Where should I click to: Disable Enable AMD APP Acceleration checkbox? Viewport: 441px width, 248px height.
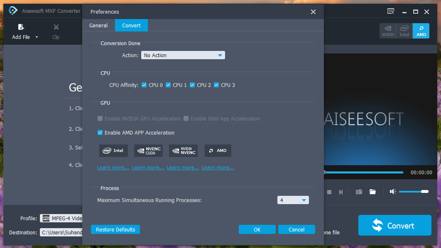tap(100, 132)
